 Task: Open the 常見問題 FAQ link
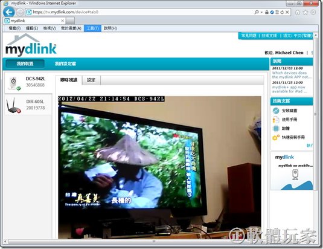point(249,36)
